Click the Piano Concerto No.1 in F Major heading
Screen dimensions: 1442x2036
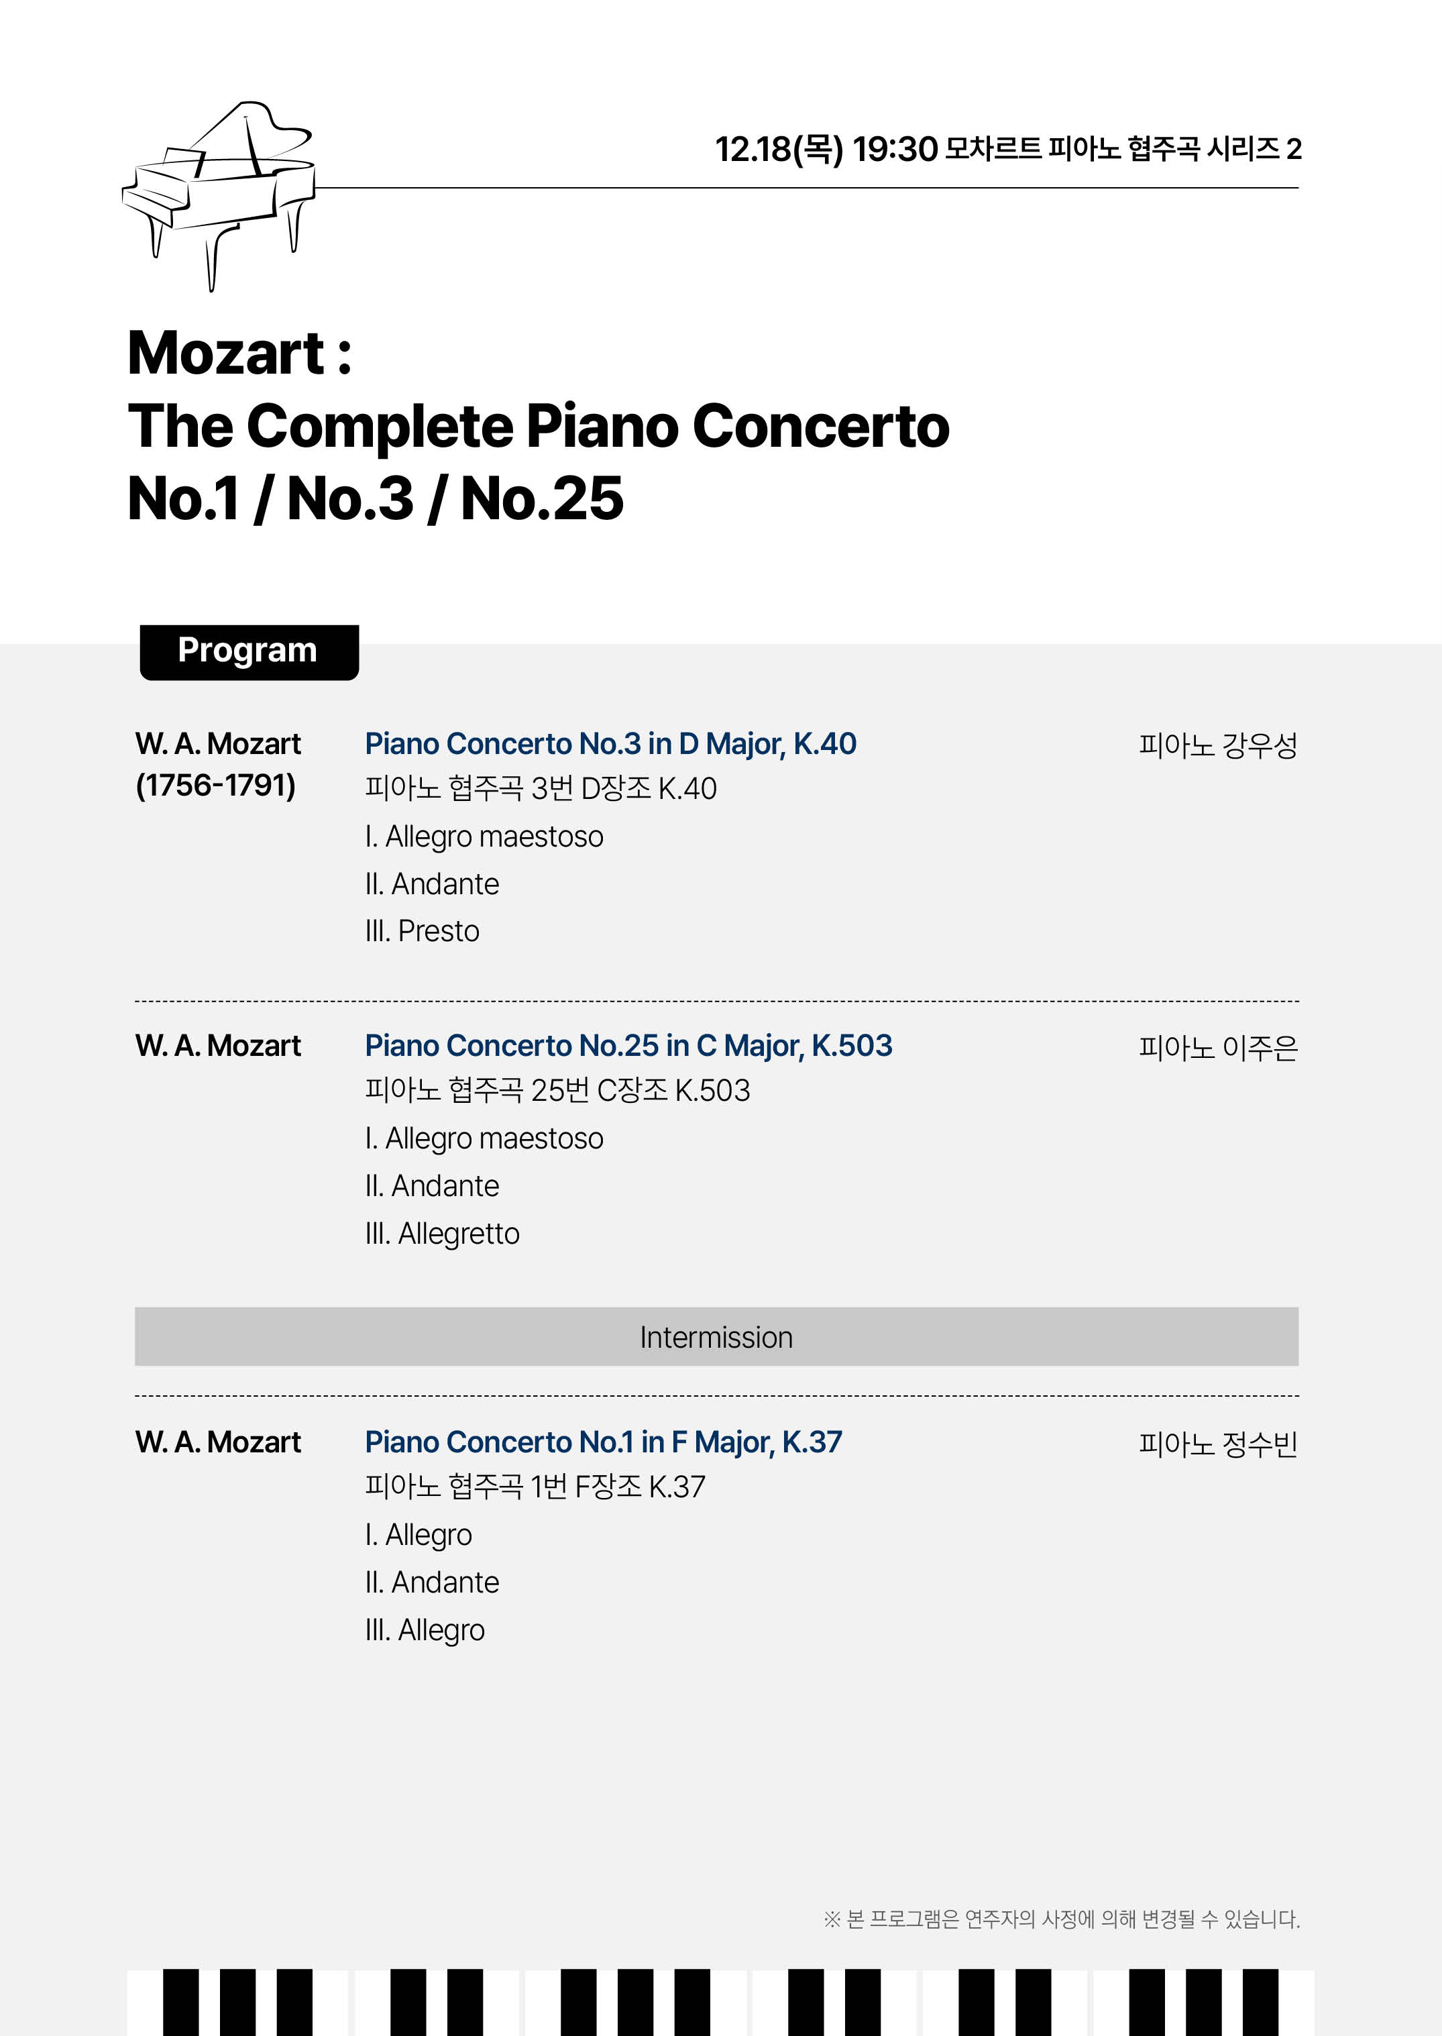tap(603, 1442)
